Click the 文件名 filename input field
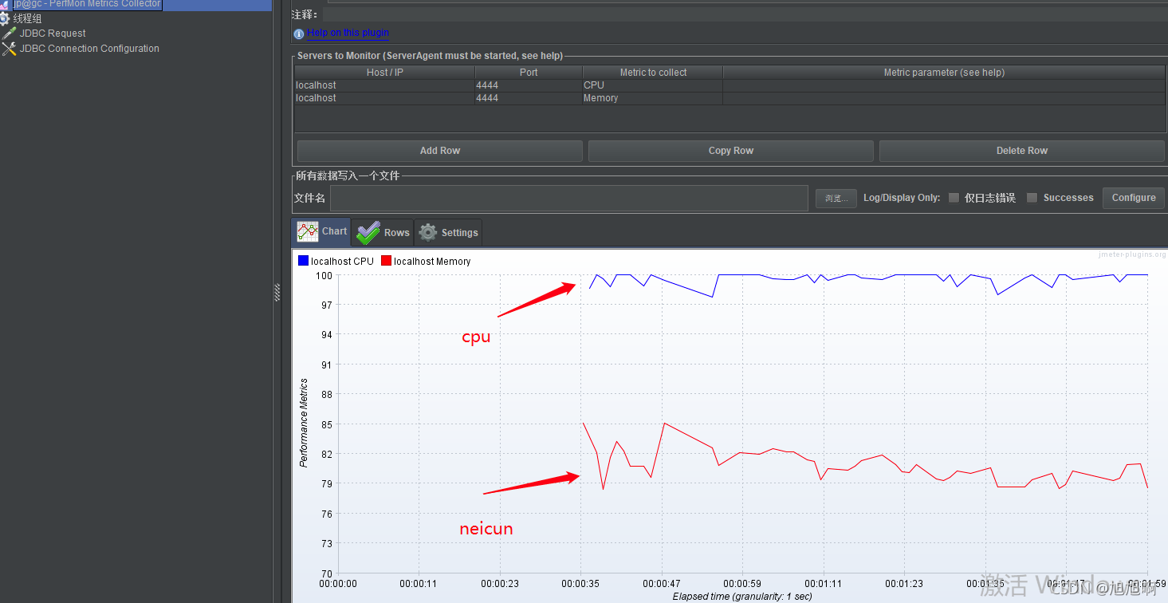 (569, 198)
